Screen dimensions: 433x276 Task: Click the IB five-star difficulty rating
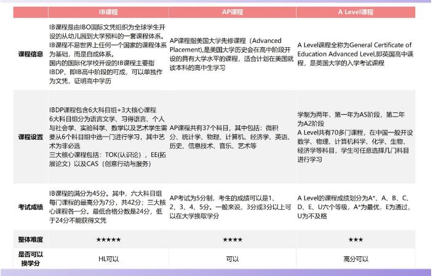point(108,238)
